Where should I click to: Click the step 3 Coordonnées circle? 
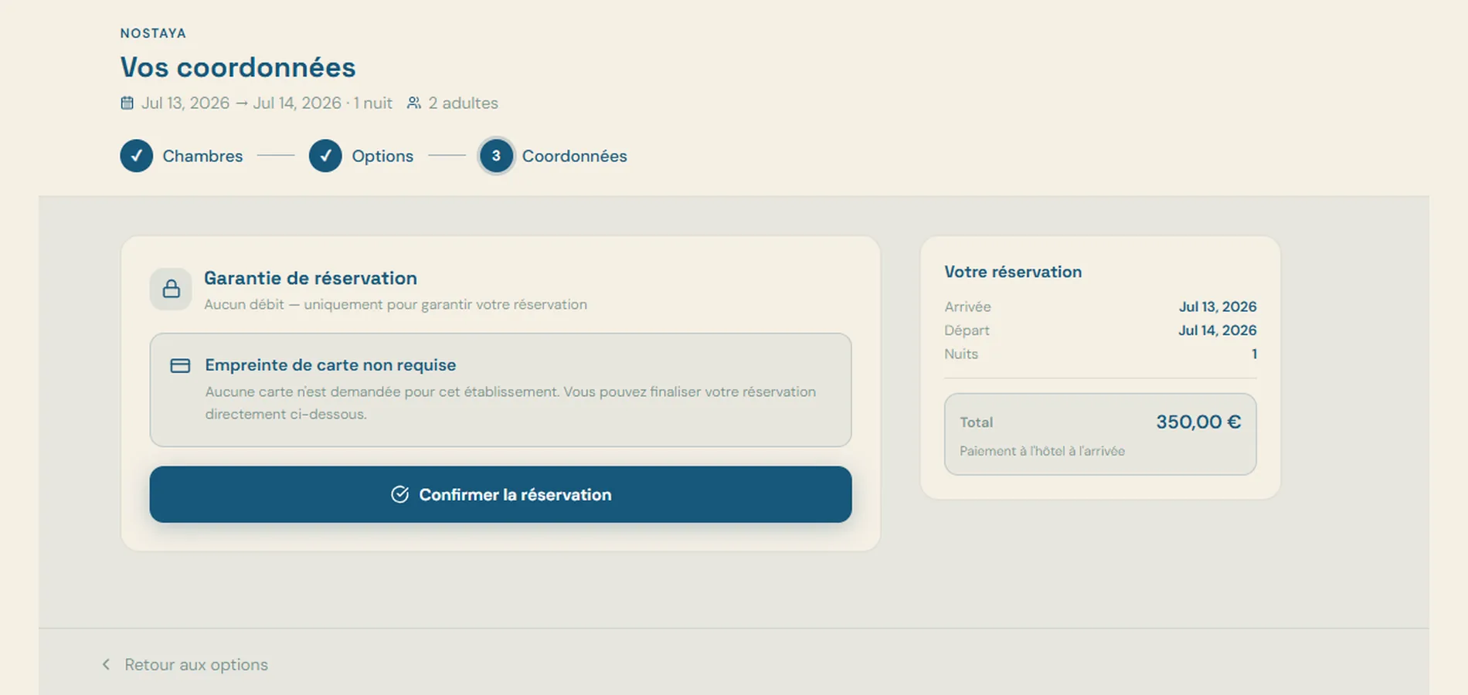point(496,156)
